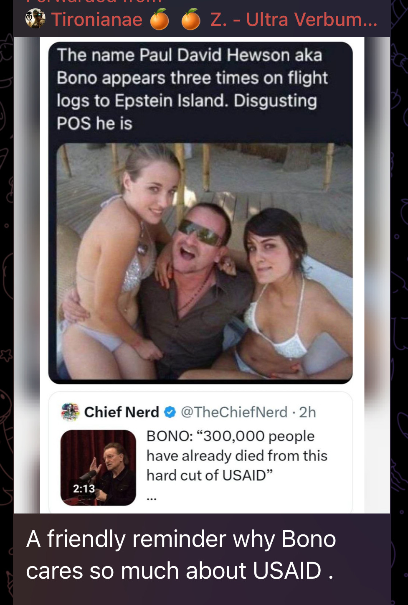
Task: Expand the tweet's ellipsis below the text
Action: point(152,498)
